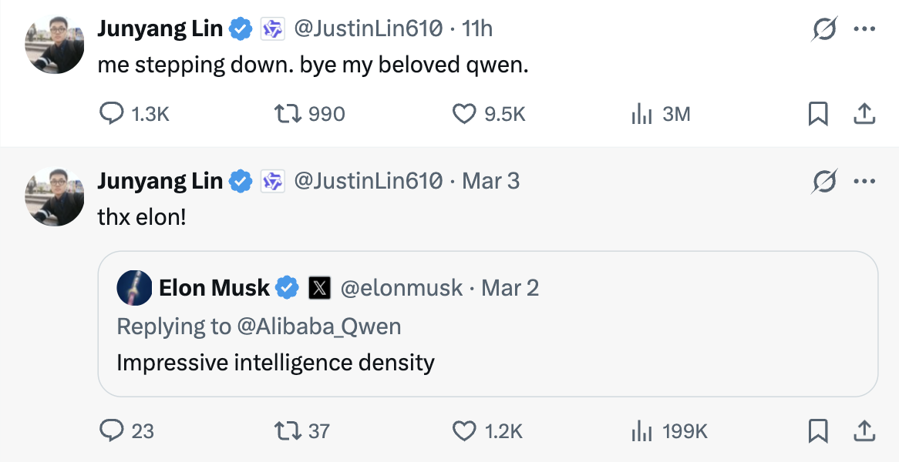This screenshot has width=899, height=462.
Task: Open Grok actions on the first post
Action: pyautogui.click(x=824, y=29)
